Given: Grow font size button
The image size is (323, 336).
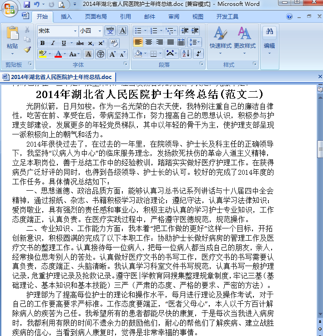Looking at the screenshot, I should point(112,54).
